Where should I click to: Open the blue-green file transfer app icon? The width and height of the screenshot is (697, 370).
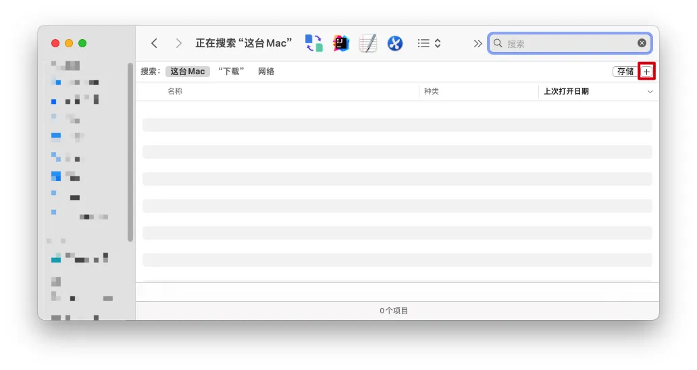tap(313, 43)
